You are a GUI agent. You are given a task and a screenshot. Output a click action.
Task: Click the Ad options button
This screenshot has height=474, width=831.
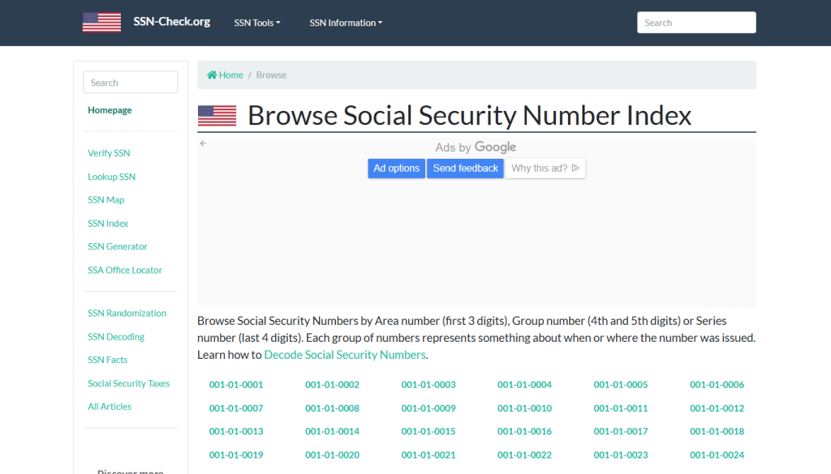click(x=396, y=169)
